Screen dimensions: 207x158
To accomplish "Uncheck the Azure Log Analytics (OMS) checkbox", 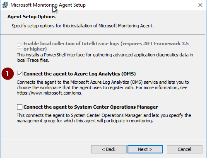I will pyautogui.click(x=19, y=74).
